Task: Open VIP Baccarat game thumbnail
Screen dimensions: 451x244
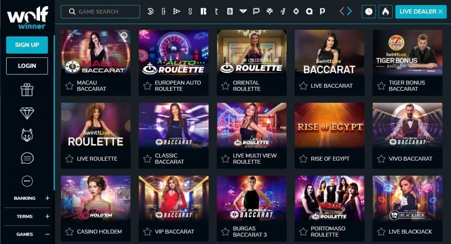Action: coord(174,198)
